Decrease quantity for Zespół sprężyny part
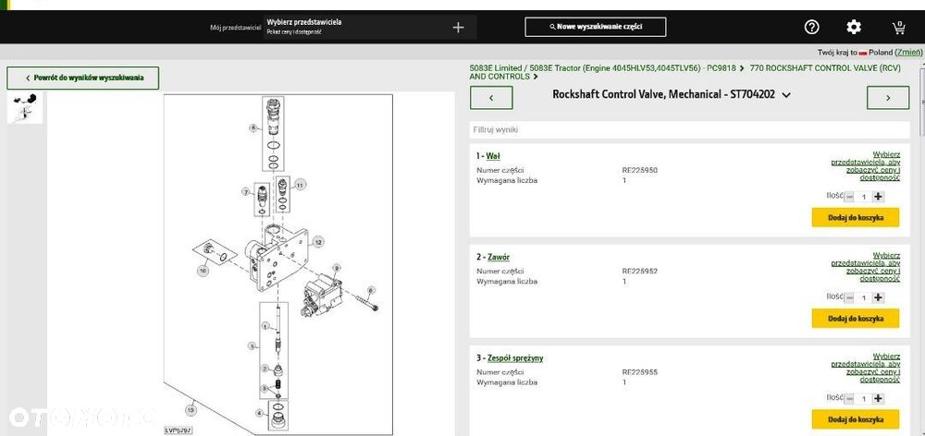The height and width of the screenshot is (436, 925). pyautogui.click(x=849, y=399)
